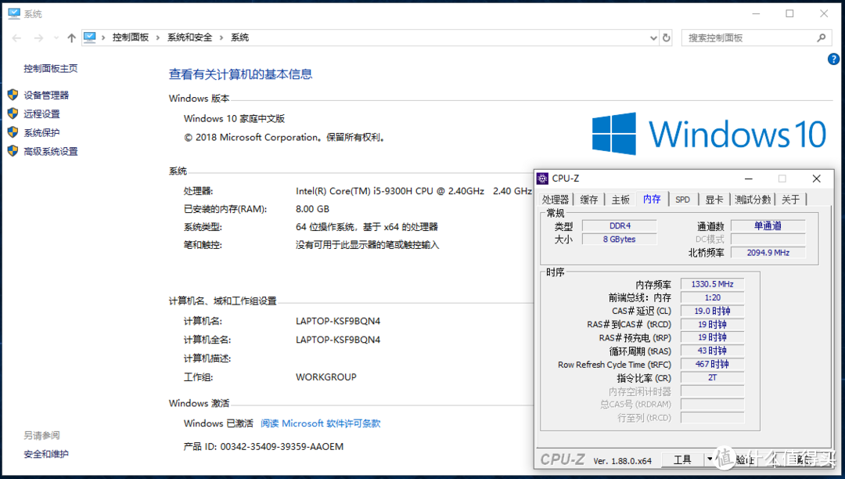Click the CPU-Z title bar icon

[543, 178]
